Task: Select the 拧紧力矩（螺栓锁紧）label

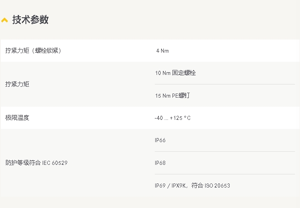Action: click(33, 50)
